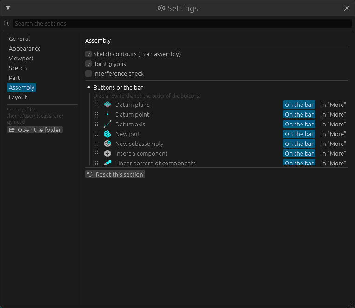This screenshot has width=355, height=308.
Task: Set New part to On the bar
Action: (x=299, y=134)
